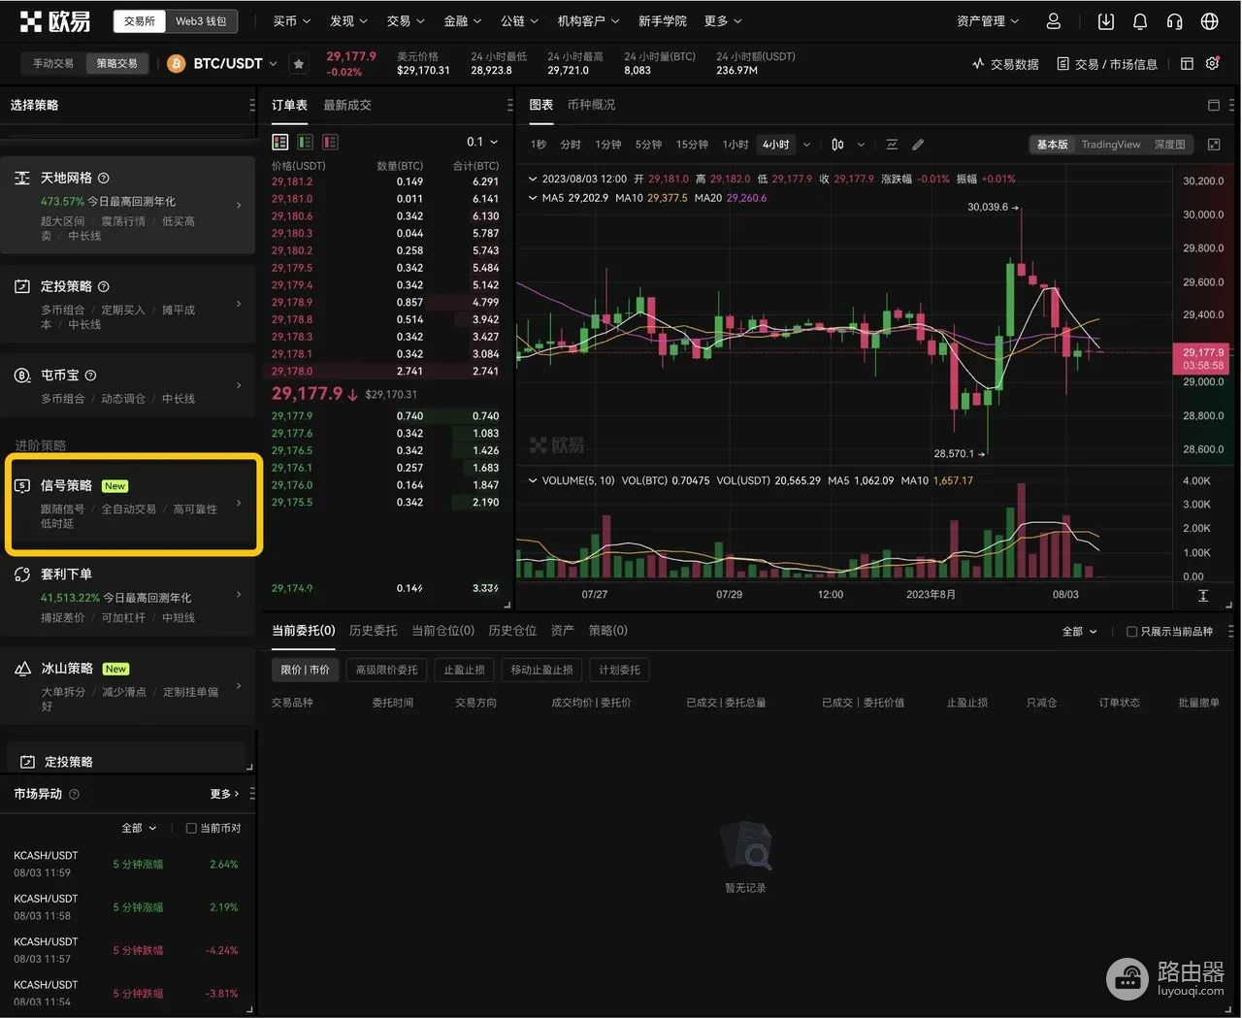Click 止盈止损 filter button
This screenshot has width=1242, height=1018.
464,670
